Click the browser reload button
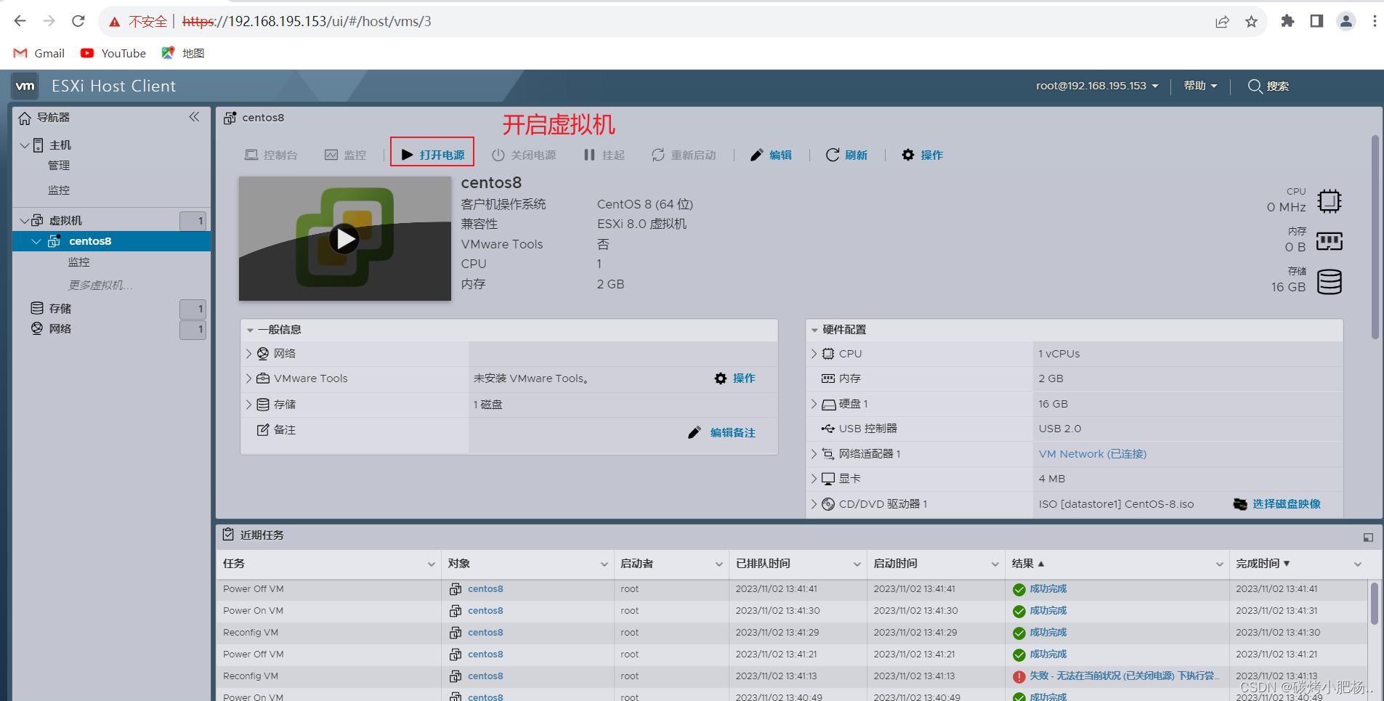The width and height of the screenshot is (1384, 701). click(x=78, y=21)
